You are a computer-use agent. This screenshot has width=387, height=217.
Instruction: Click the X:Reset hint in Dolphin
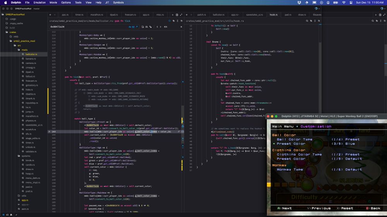tap(345, 208)
